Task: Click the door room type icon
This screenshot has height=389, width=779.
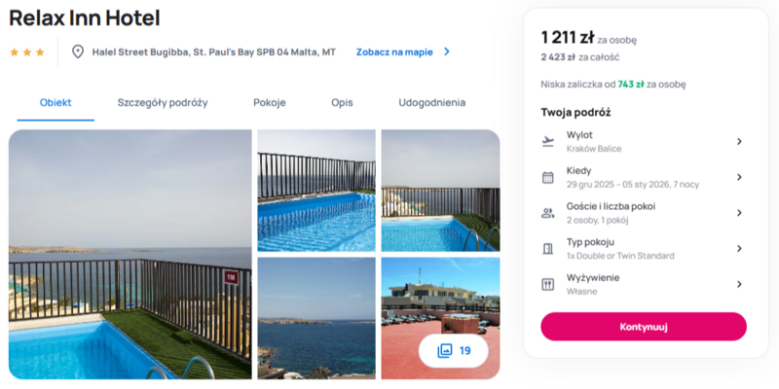Action: tap(547, 249)
